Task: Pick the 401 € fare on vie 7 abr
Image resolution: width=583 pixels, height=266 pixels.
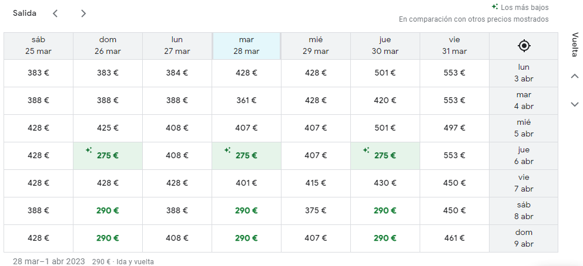Action: [x=246, y=183]
